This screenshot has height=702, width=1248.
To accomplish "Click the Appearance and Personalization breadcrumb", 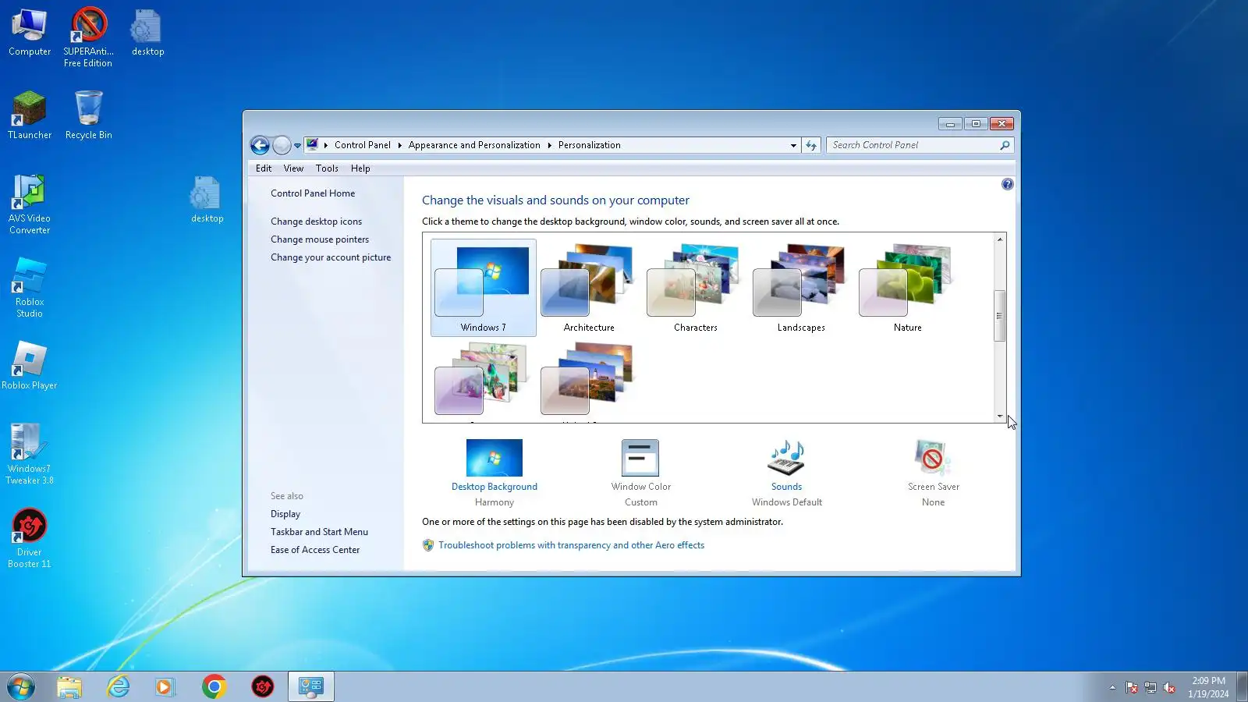I will click(474, 145).
